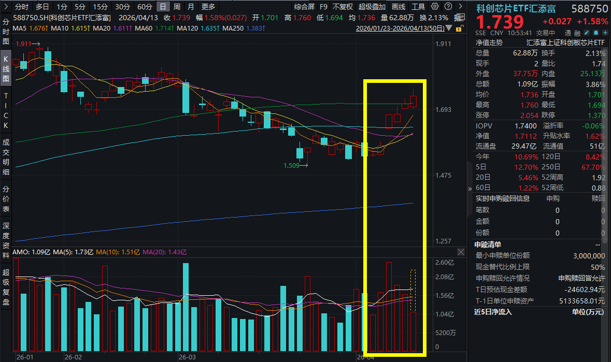Close the AMO volume indicator pane
Screen dimensions: 611x362
(x=461, y=252)
